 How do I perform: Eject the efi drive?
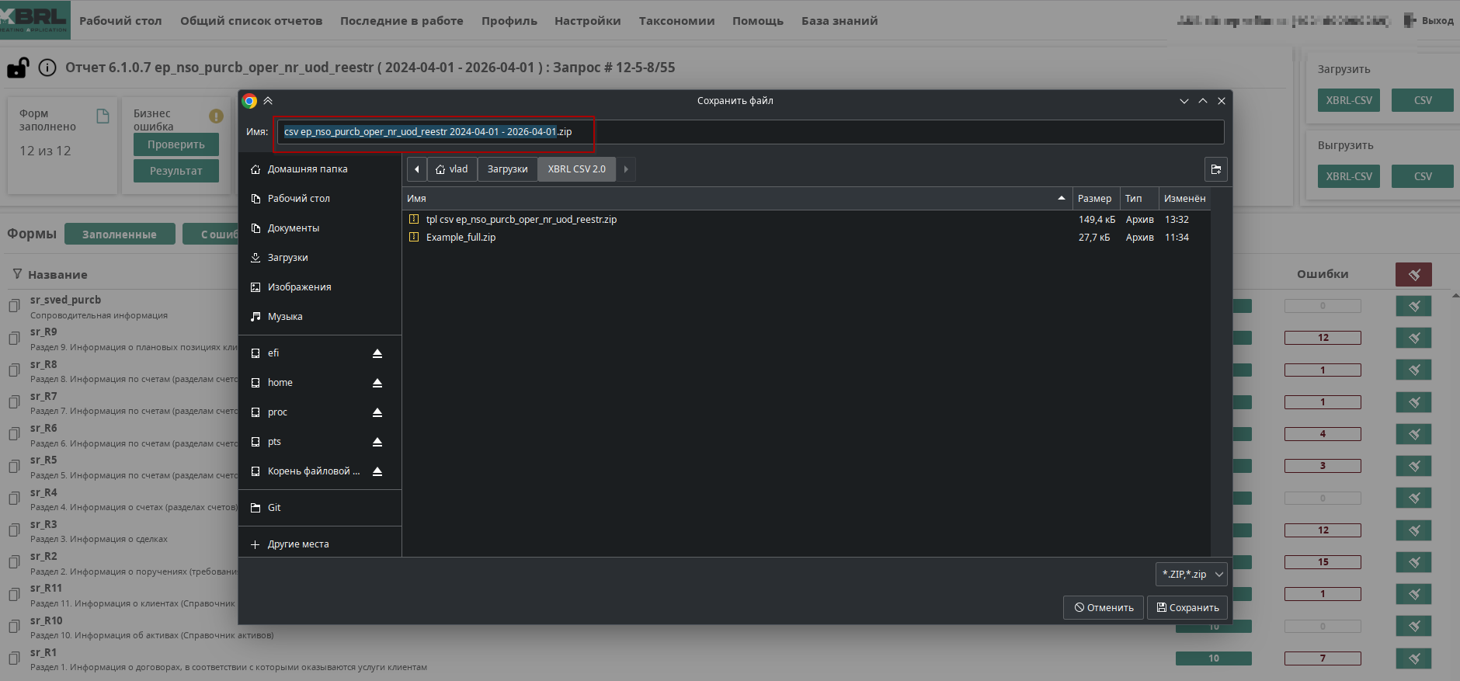pos(377,353)
